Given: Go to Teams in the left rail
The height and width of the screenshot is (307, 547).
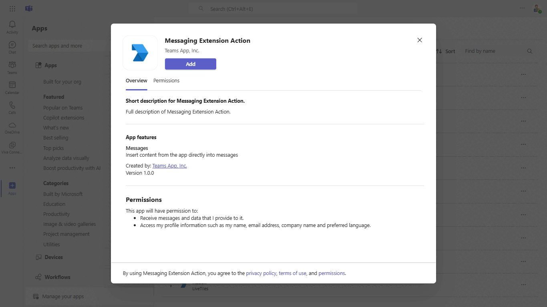Looking at the screenshot, I should 12,67.
